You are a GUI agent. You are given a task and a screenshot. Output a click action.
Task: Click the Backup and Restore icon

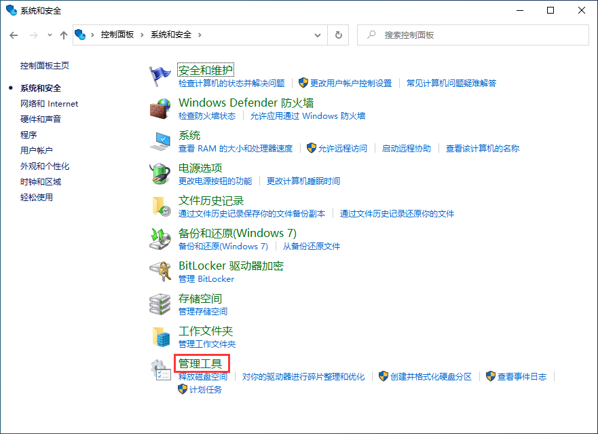pyautogui.click(x=160, y=238)
